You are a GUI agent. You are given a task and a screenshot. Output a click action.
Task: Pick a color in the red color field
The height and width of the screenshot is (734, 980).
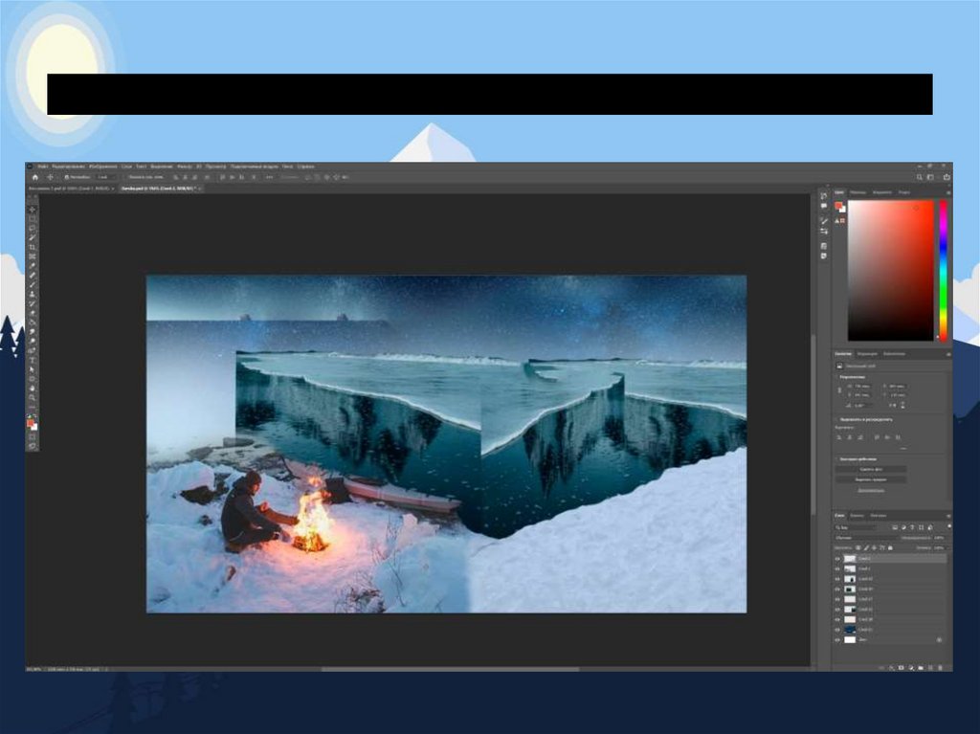point(891,271)
